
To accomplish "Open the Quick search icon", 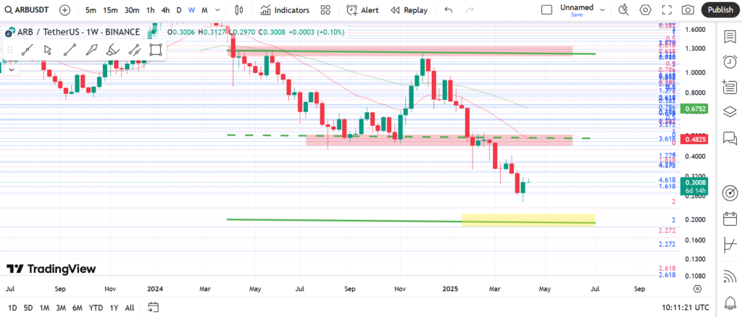I will coord(623,10).
